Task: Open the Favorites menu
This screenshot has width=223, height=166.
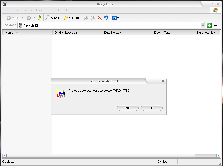Action: 42,10
